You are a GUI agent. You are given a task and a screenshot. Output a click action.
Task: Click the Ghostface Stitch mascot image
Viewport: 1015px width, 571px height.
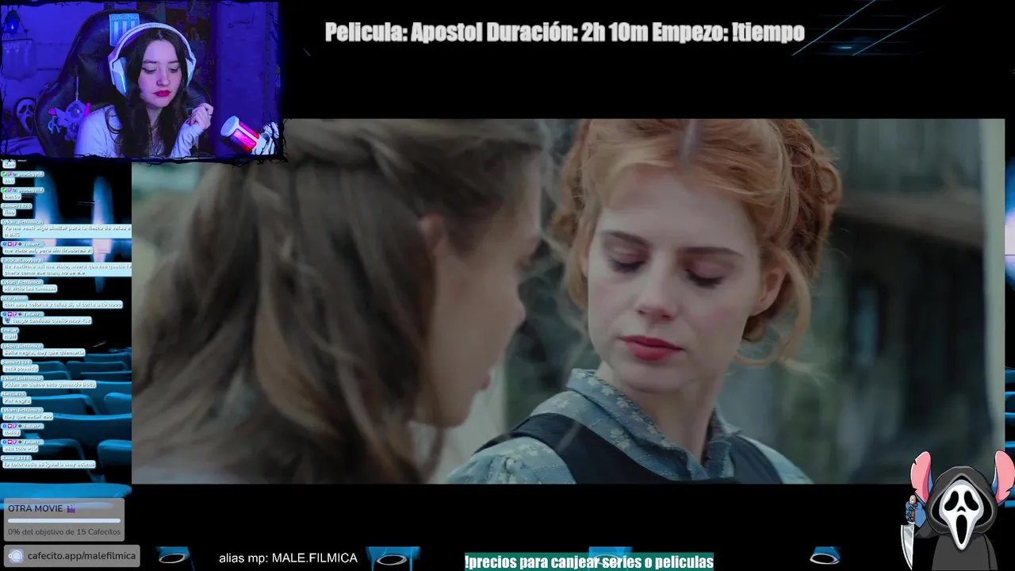[x=958, y=510]
